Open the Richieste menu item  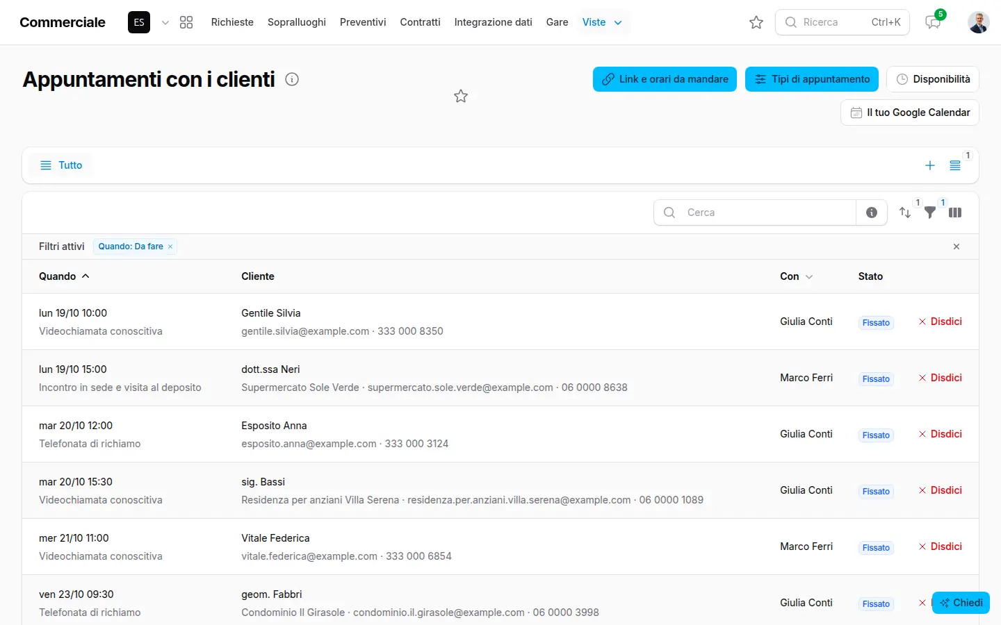tap(232, 22)
